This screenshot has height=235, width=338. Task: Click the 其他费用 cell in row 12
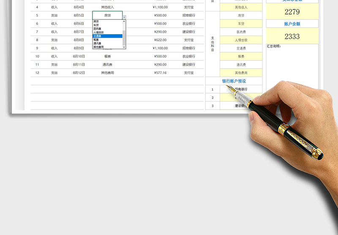[107, 73]
